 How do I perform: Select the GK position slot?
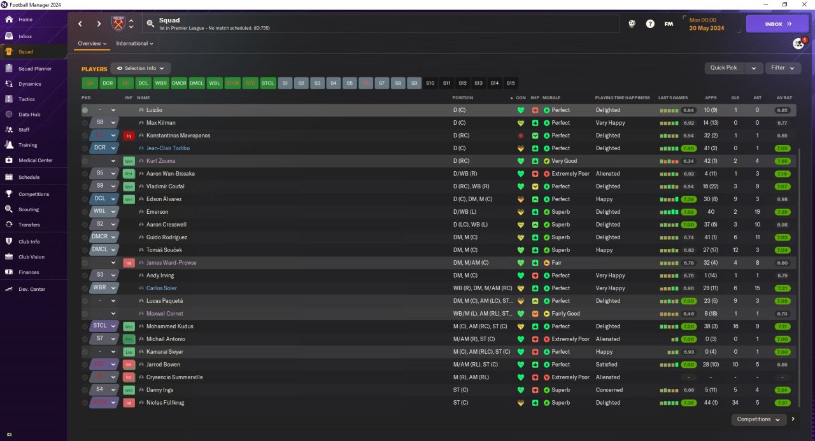(90, 83)
